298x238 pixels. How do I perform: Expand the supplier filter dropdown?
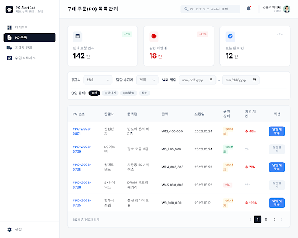point(98,80)
